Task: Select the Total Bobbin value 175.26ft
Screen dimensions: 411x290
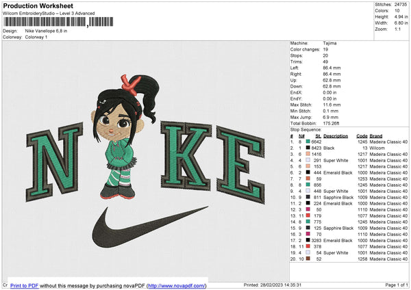Action: coord(332,123)
